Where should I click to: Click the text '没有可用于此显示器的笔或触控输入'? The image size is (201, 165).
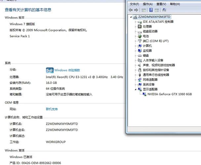pos(69,94)
